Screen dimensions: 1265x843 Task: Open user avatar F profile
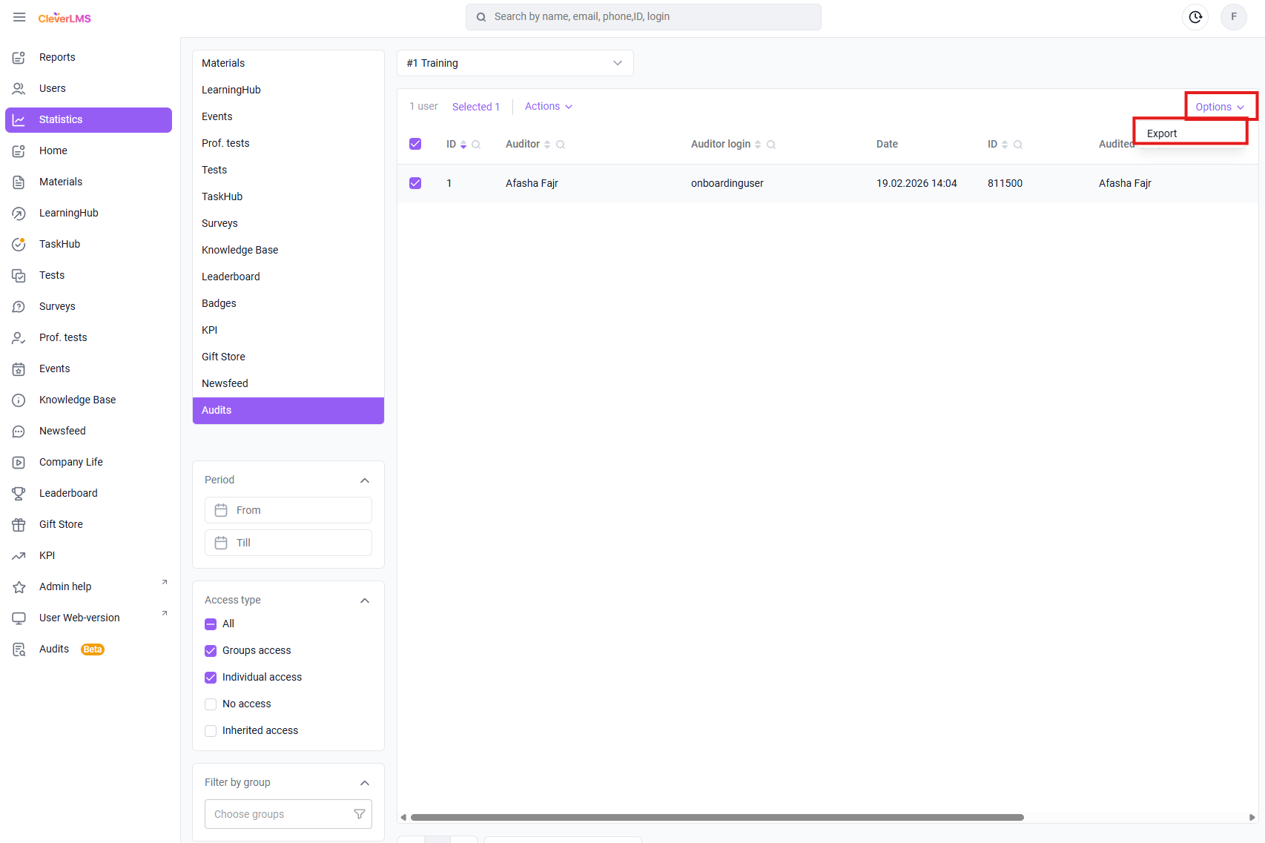(x=1234, y=17)
